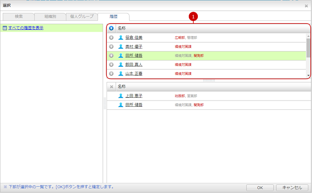The image size is (312, 193).
Task: Click 上田 恵子 in the selected list
Action: click(134, 96)
